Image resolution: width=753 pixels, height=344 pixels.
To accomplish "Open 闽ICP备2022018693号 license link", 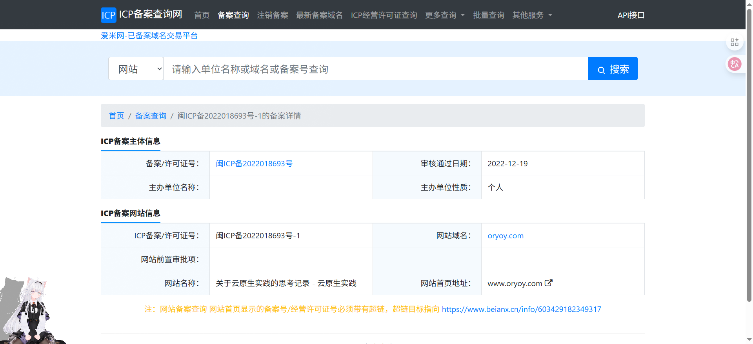I will [x=254, y=164].
